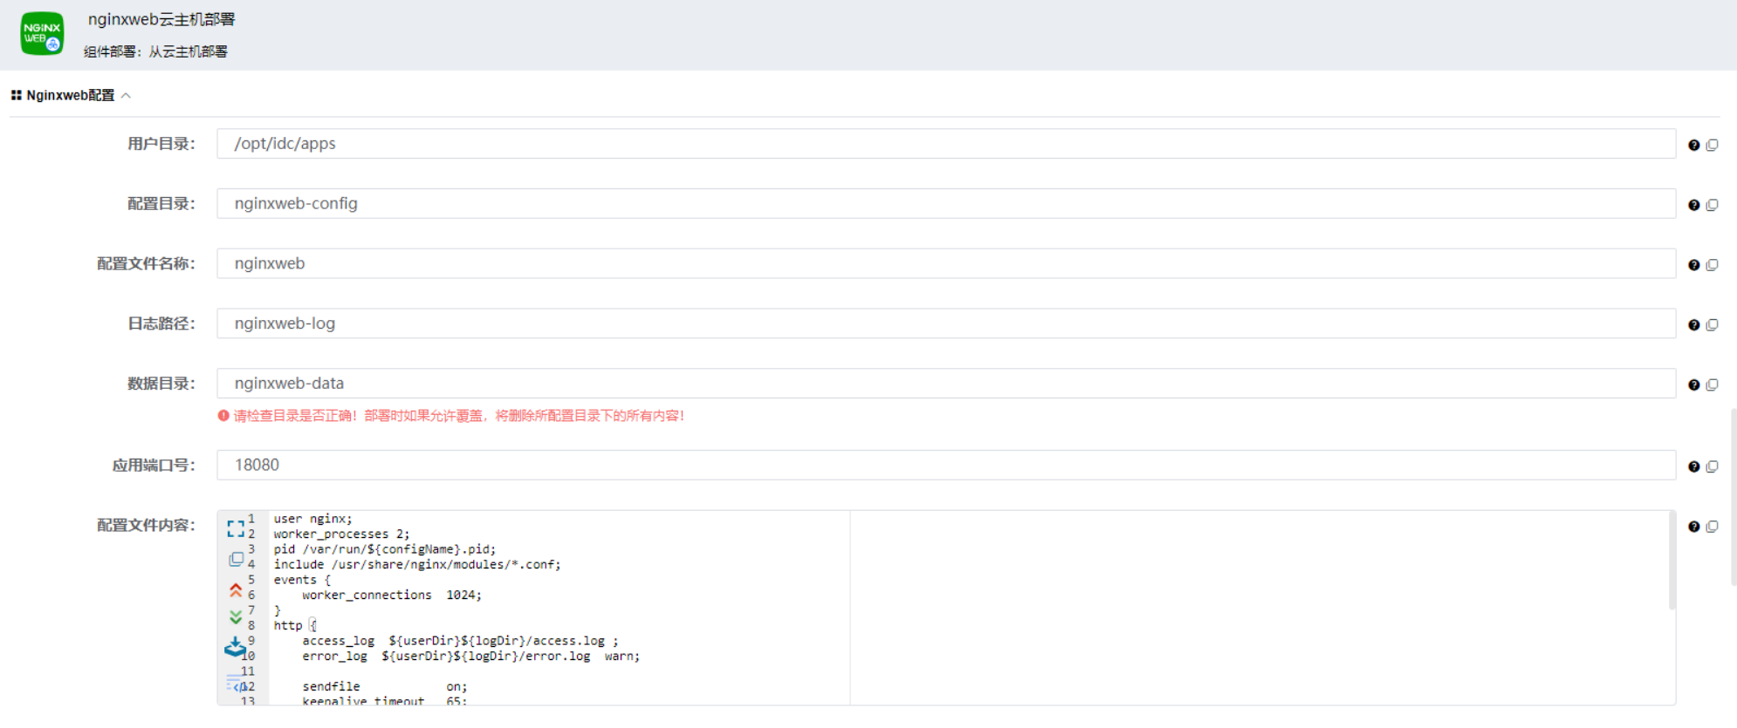The width and height of the screenshot is (1737, 728).
Task: Focus the 用户目录 input /opt/idc/apps
Action: click(946, 144)
